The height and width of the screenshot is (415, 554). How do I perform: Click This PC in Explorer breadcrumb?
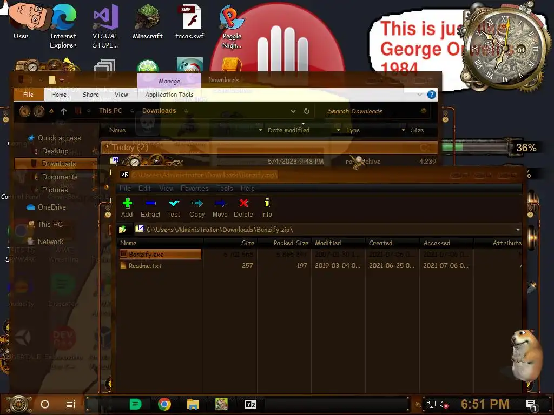[x=110, y=111]
